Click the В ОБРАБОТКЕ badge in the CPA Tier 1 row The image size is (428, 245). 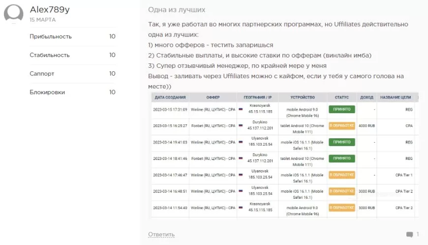341,175
